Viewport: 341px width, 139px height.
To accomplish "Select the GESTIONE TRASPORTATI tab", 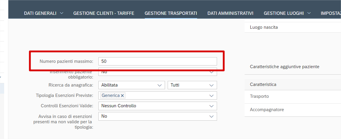I will tap(171, 13).
